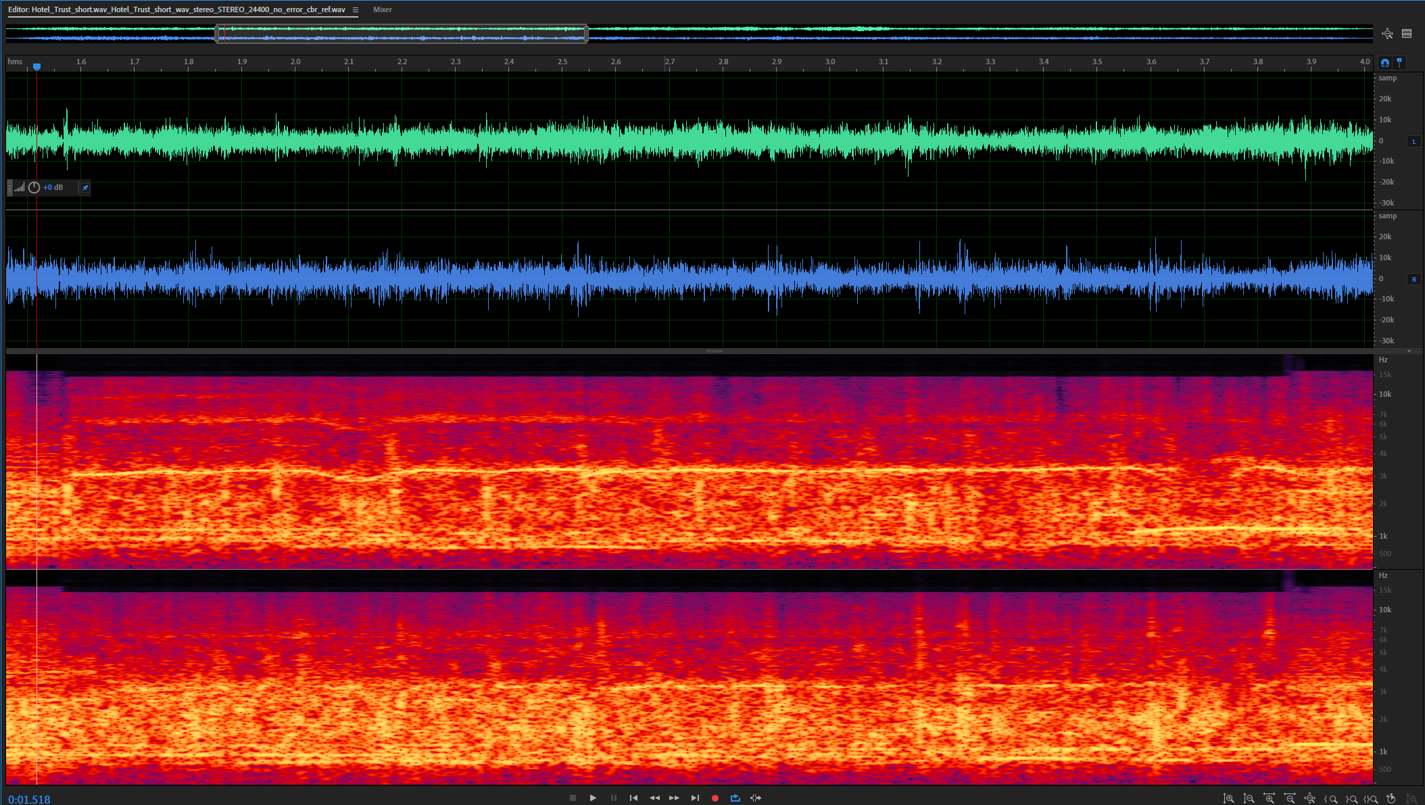
Task: Toggle snapping magnet icon
Action: coord(1385,63)
